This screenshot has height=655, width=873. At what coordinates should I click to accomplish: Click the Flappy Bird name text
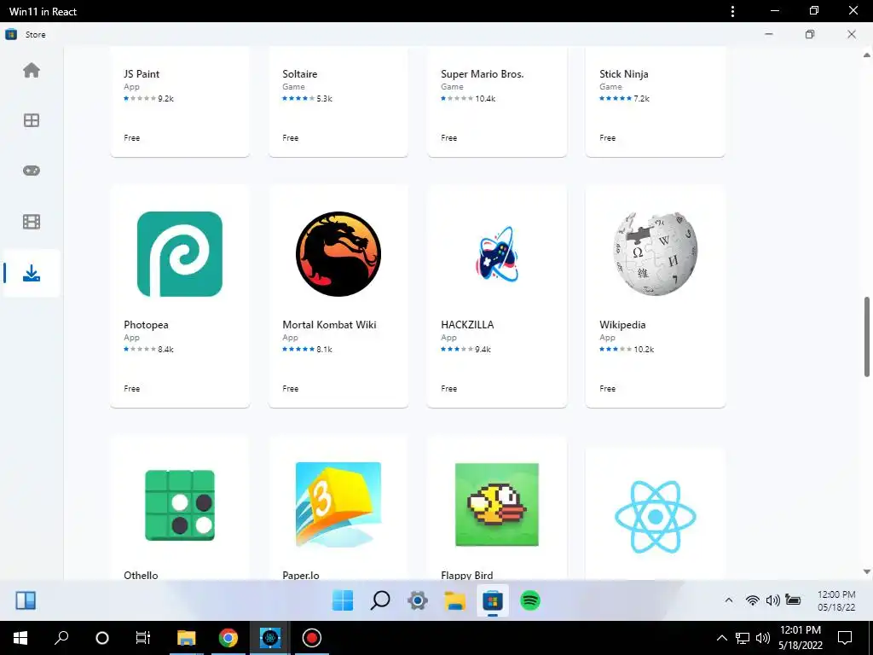click(466, 576)
